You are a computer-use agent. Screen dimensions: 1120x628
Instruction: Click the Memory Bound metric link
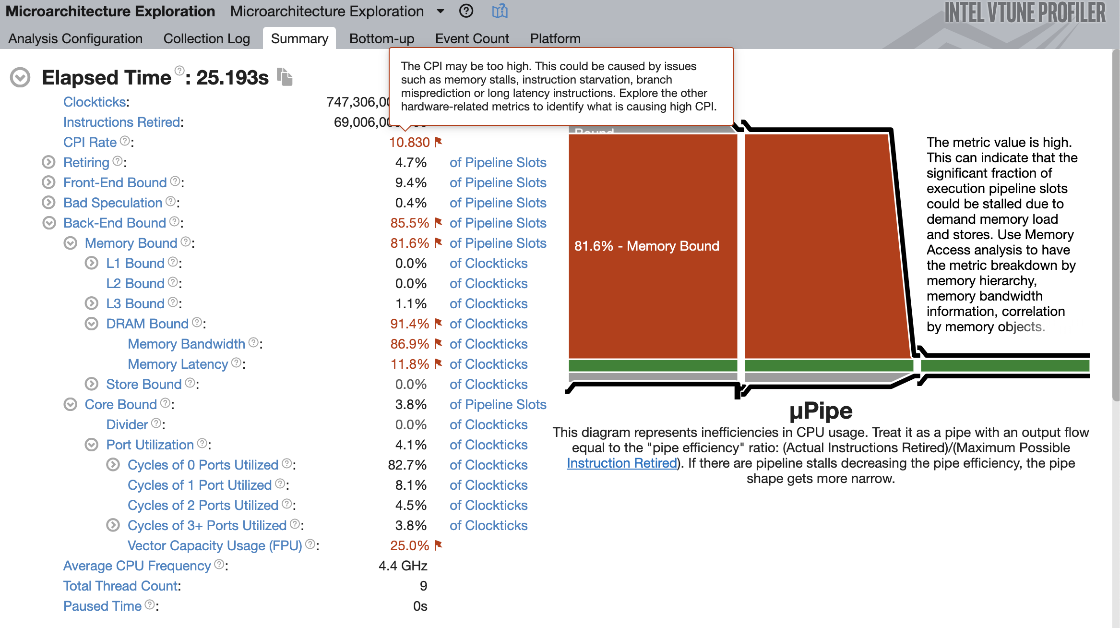[131, 243]
